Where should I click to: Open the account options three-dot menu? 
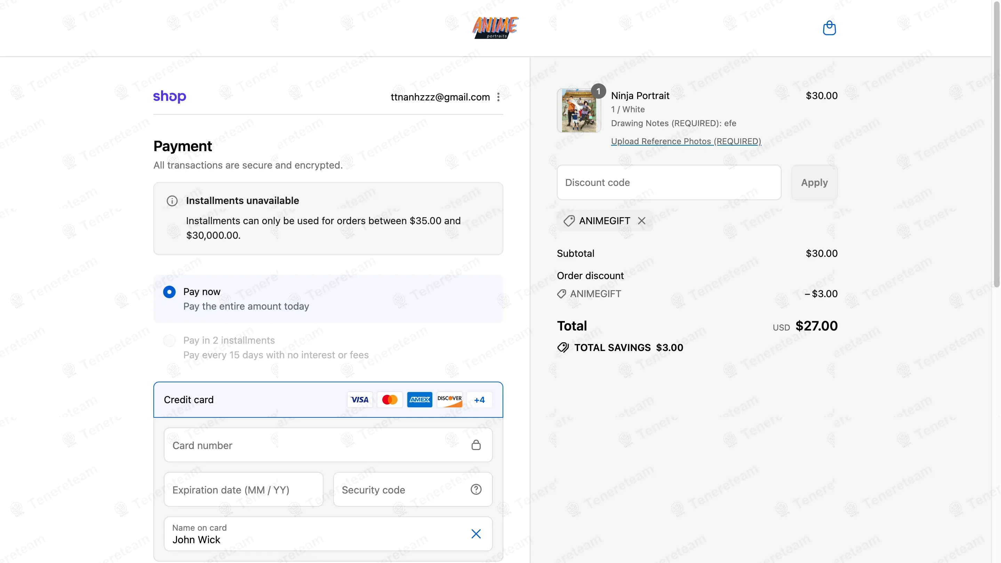(498, 97)
